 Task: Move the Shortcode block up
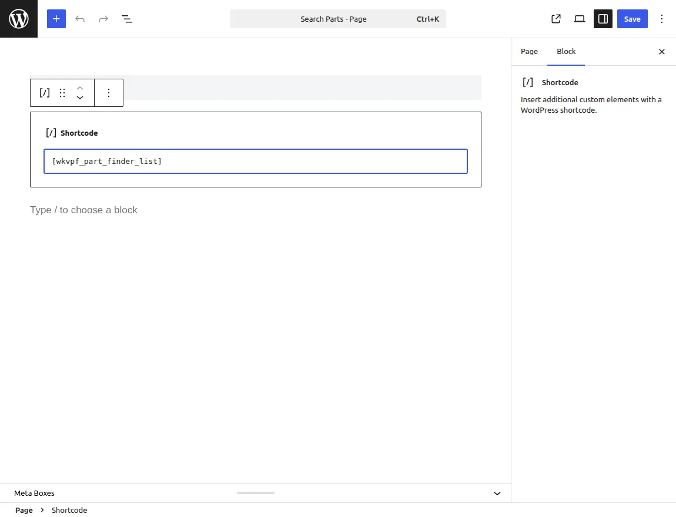(80, 88)
